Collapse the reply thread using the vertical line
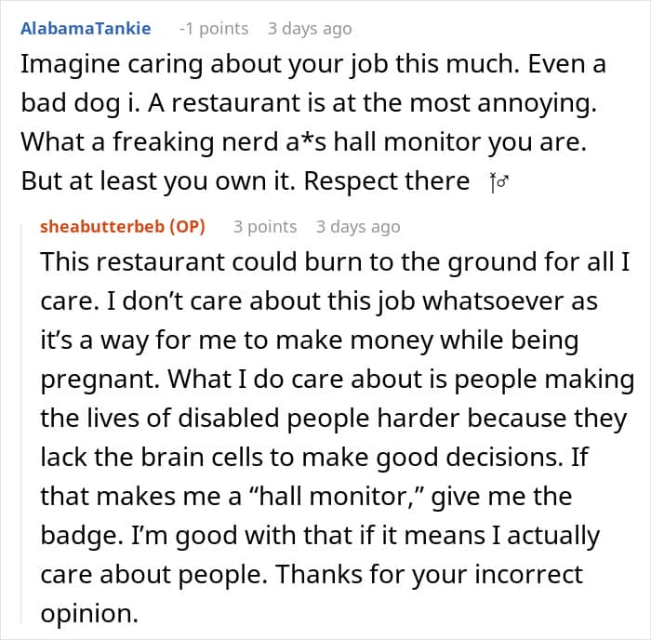This screenshot has width=651, height=640. pyautogui.click(x=21, y=423)
